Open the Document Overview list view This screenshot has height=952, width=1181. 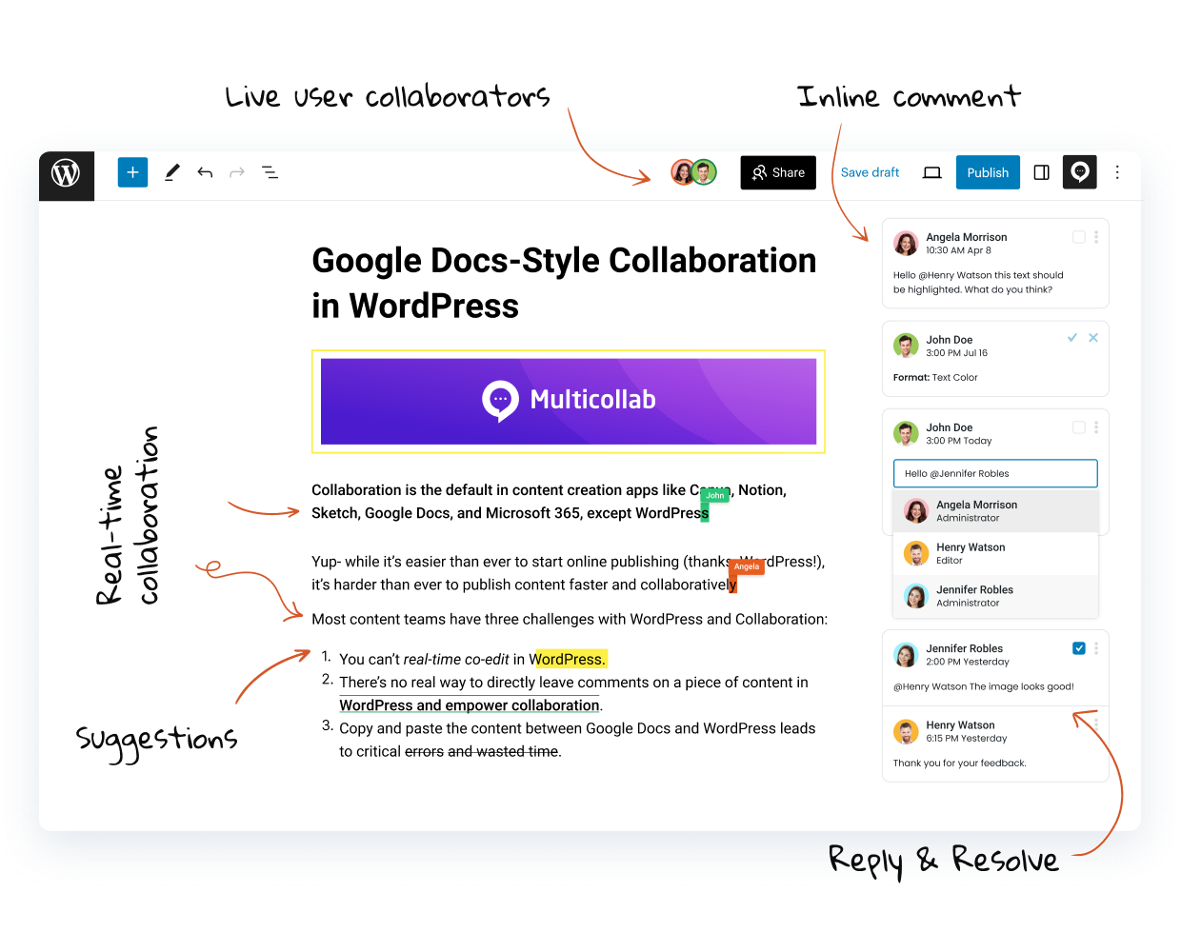tap(270, 172)
